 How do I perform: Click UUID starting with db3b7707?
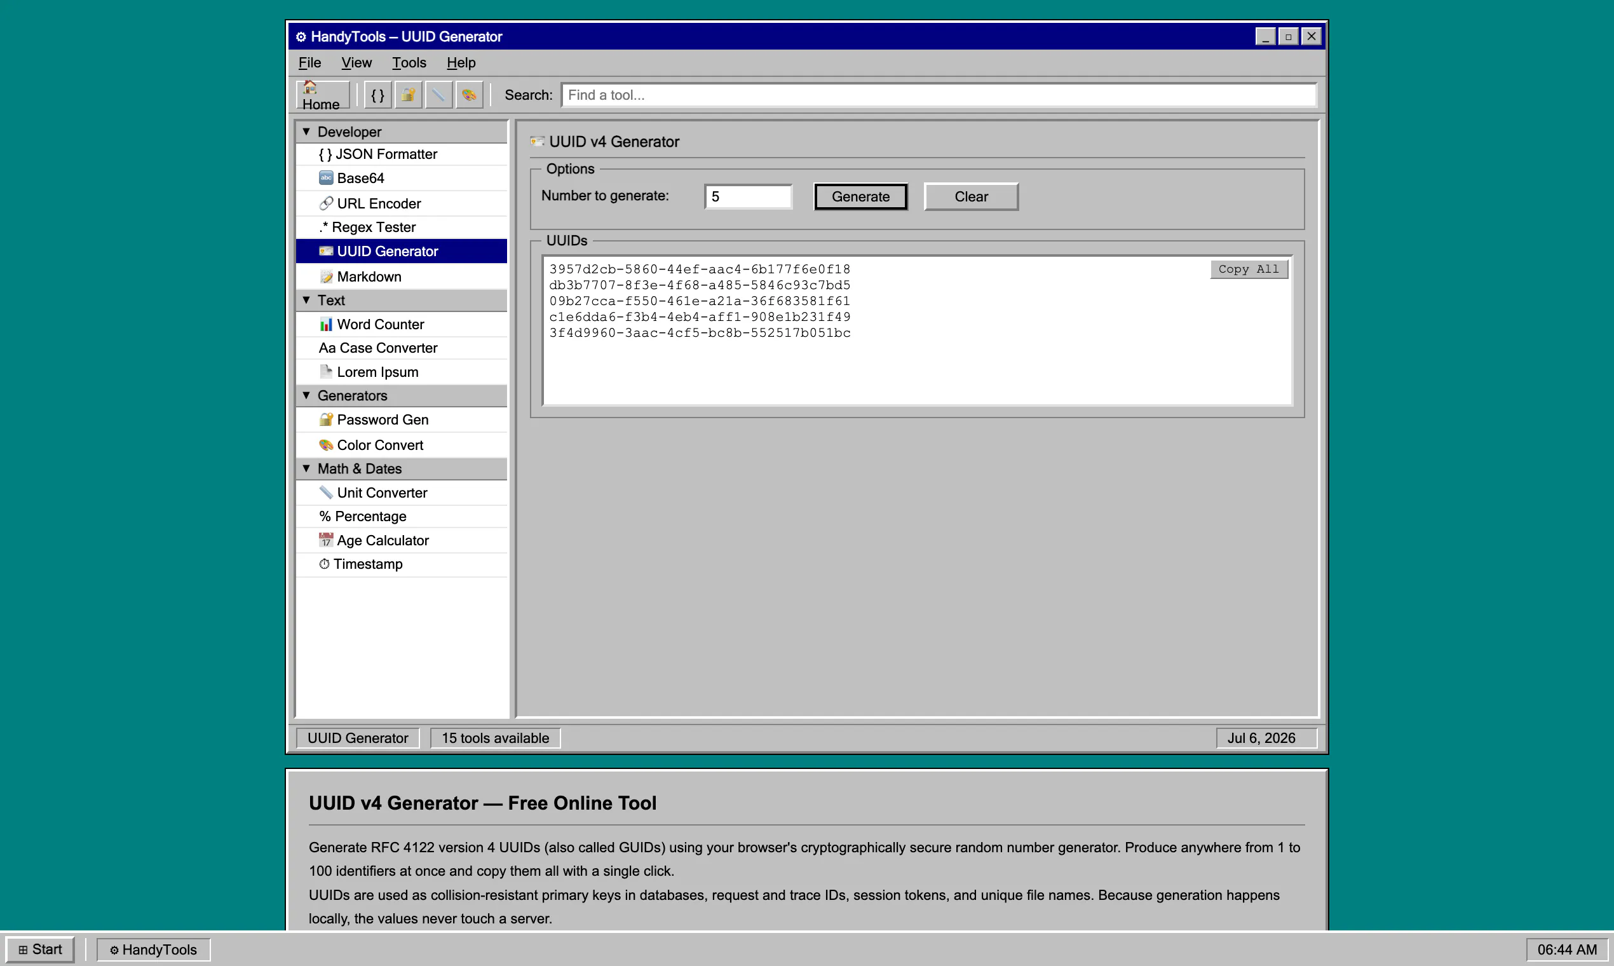700,285
